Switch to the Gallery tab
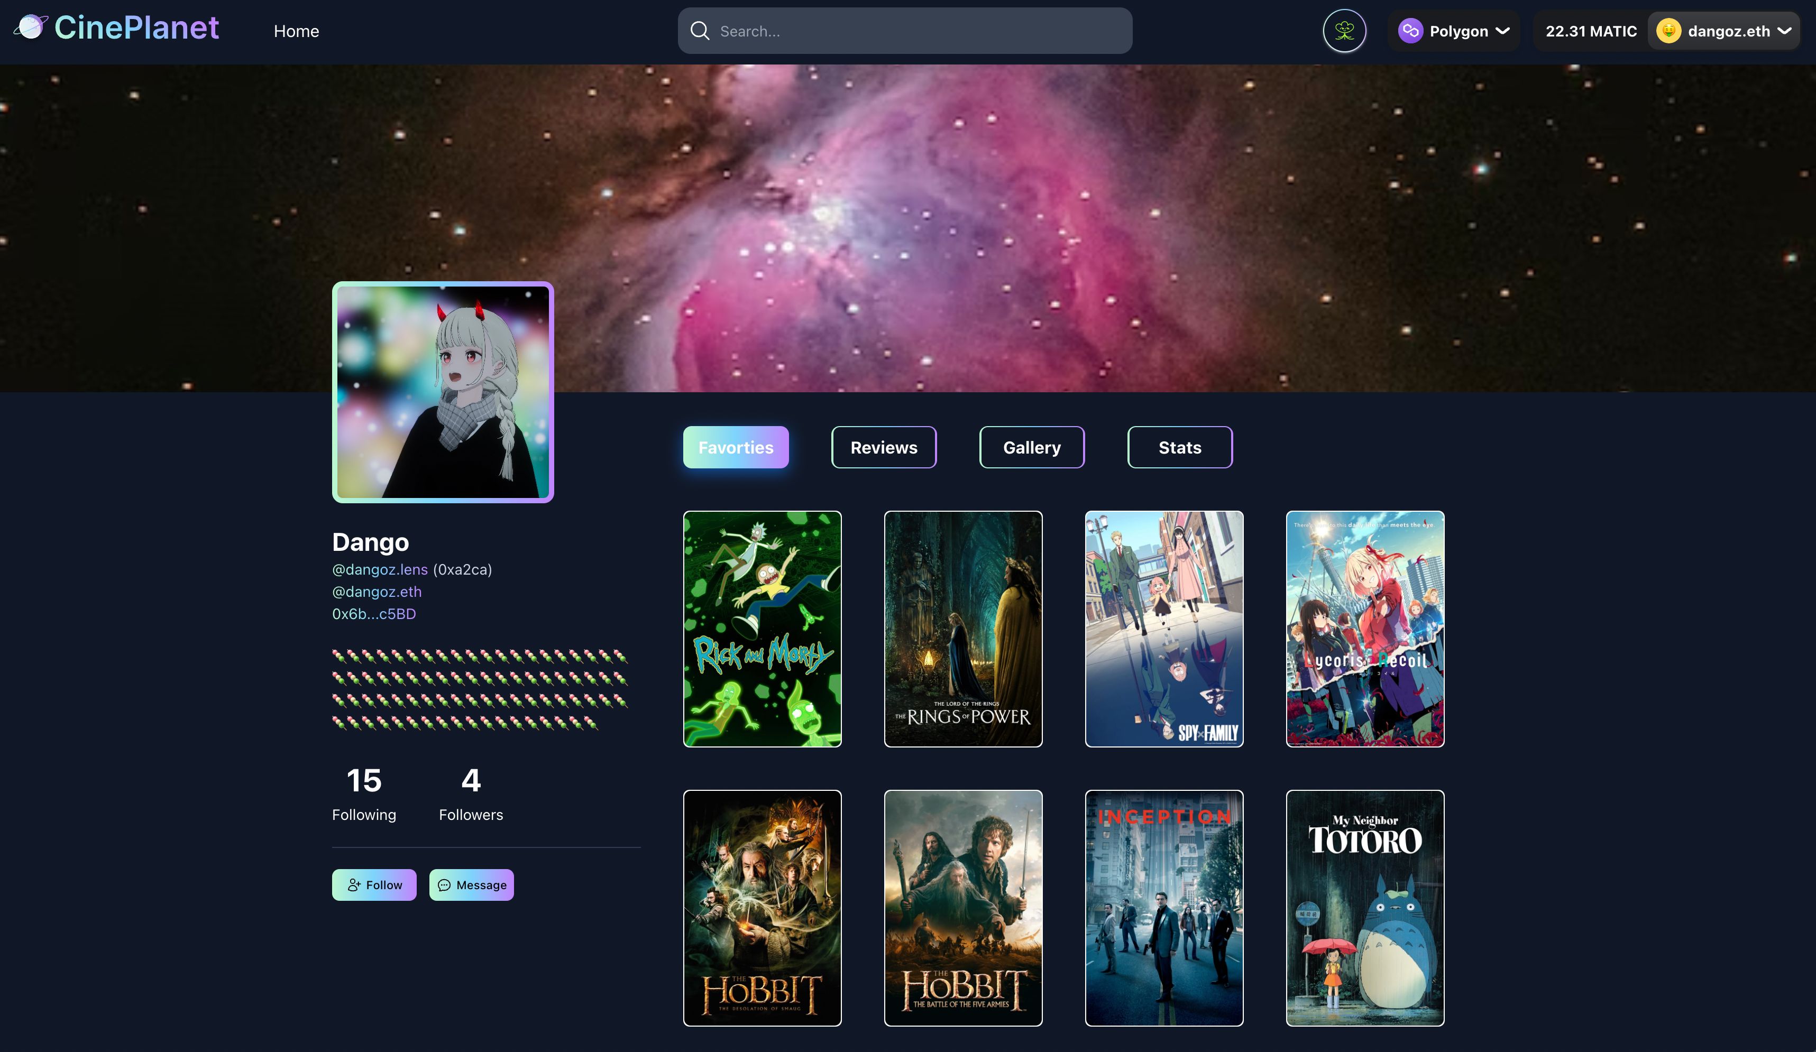 [1032, 447]
